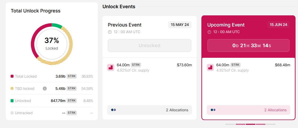Image resolution: width=298 pixels, height=128 pixels.
Task: Click the striped TBD locked legend swatch
Action: tap(12, 89)
